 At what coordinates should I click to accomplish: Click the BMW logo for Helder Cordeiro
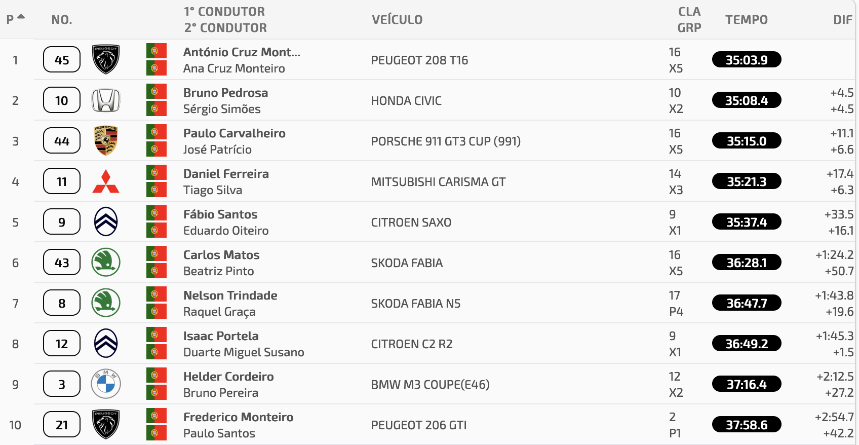point(106,384)
